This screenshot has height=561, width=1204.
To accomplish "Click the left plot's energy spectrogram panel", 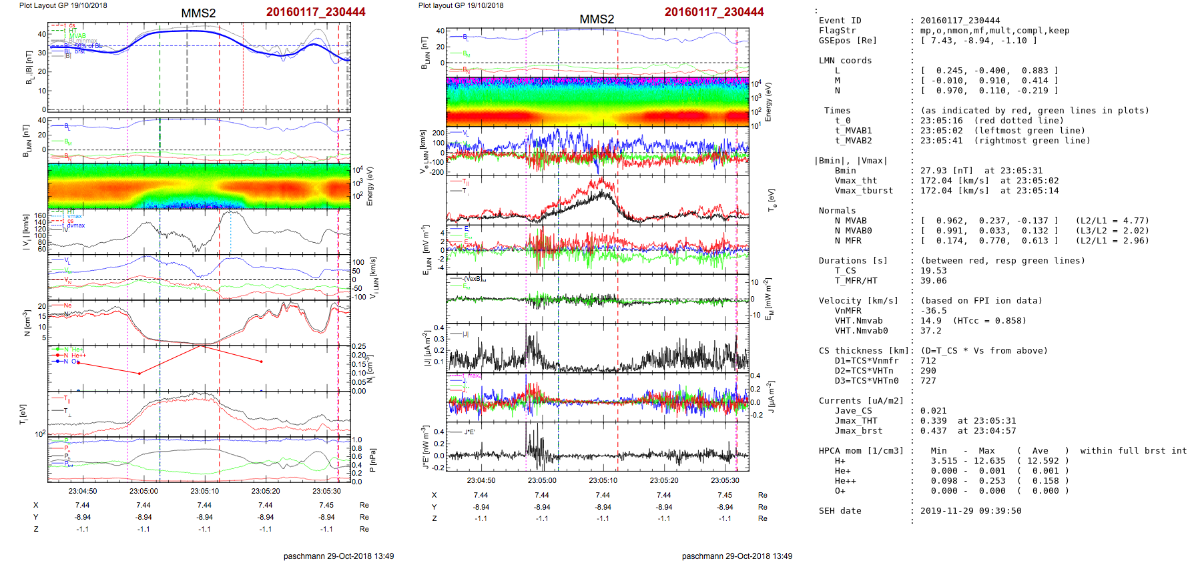I will pyautogui.click(x=199, y=186).
